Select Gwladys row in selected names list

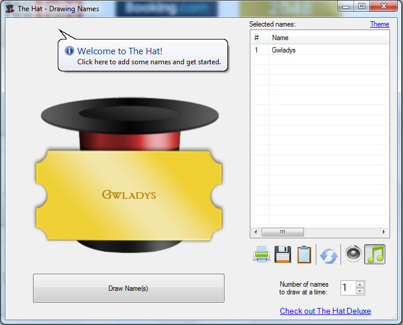320,50
